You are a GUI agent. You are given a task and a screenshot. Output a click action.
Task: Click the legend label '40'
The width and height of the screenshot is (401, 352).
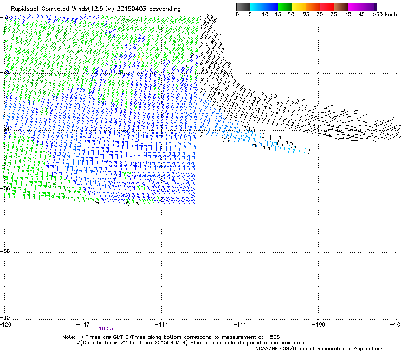tap(348, 14)
